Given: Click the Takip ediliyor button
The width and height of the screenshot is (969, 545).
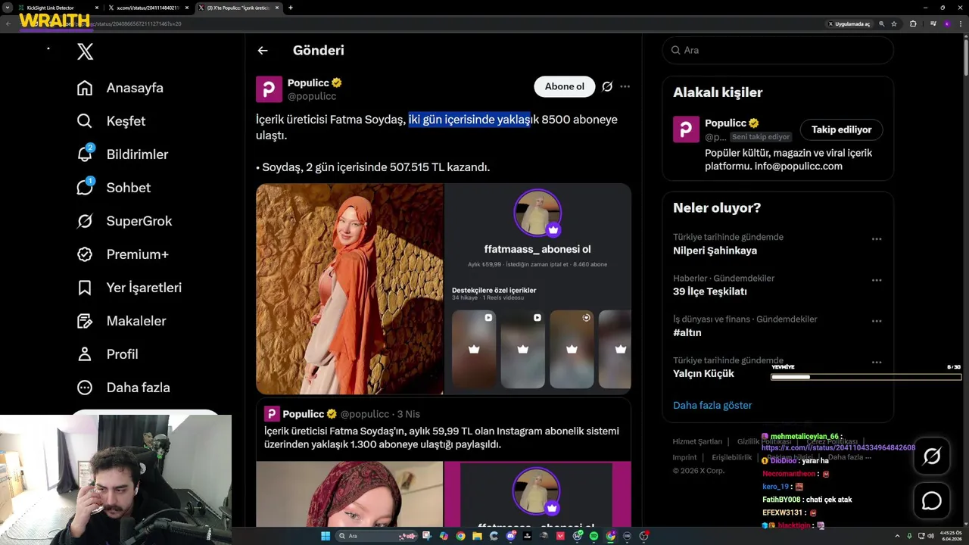Looking at the screenshot, I should (x=841, y=129).
